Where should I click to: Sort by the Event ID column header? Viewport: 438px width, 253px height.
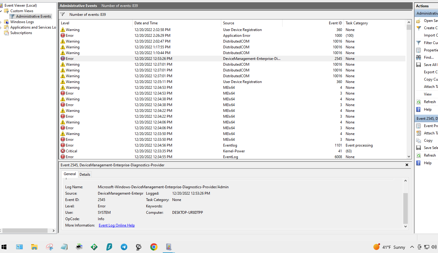(313, 23)
